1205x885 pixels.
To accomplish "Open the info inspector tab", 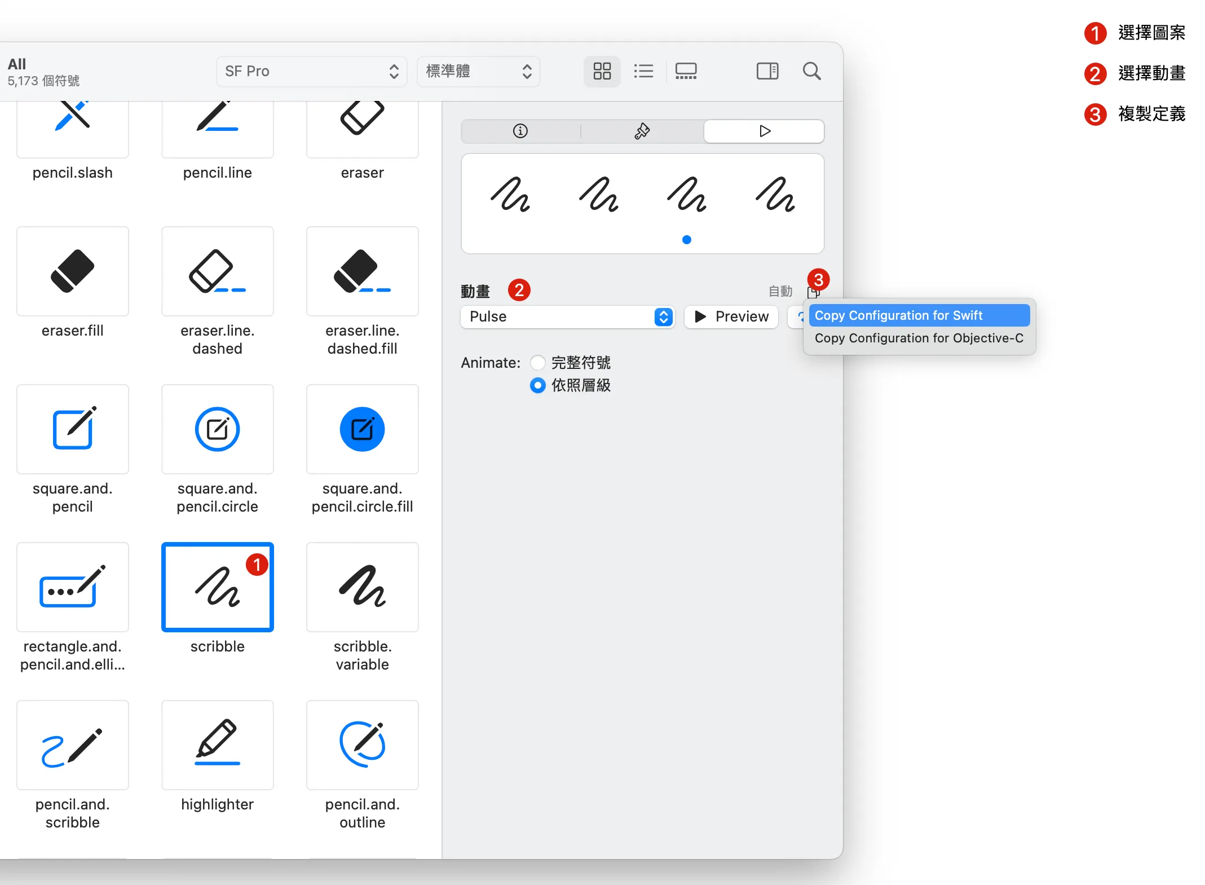I will coord(520,131).
